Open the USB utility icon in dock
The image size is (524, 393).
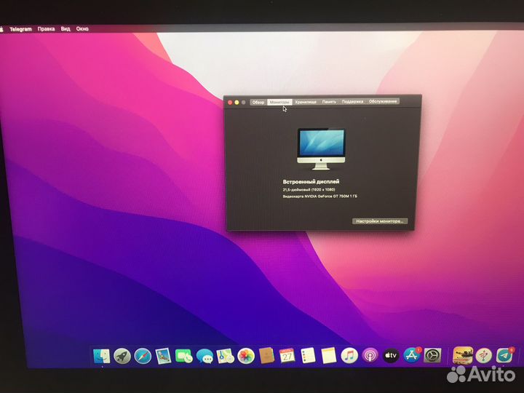click(x=483, y=356)
